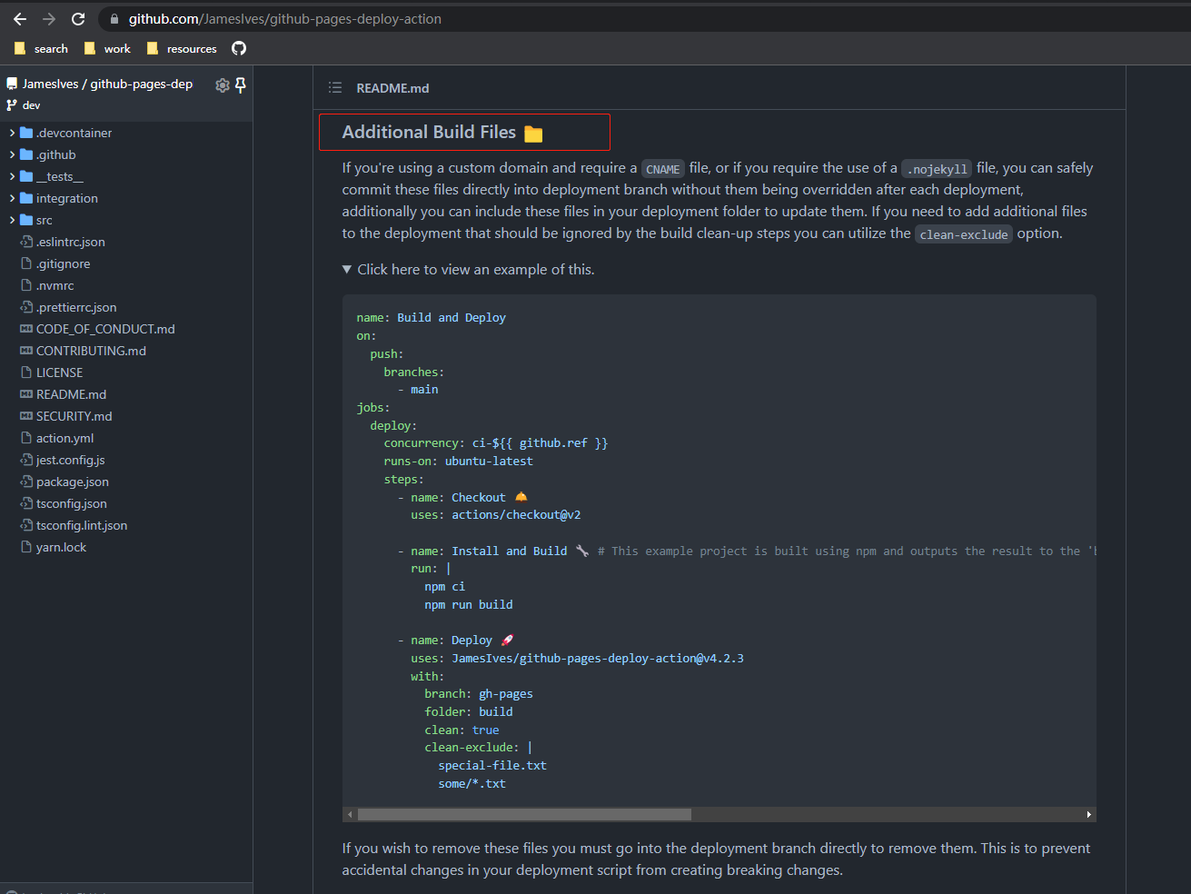Open the CONTRIBUTING.md file
1191x894 pixels.
coord(91,351)
